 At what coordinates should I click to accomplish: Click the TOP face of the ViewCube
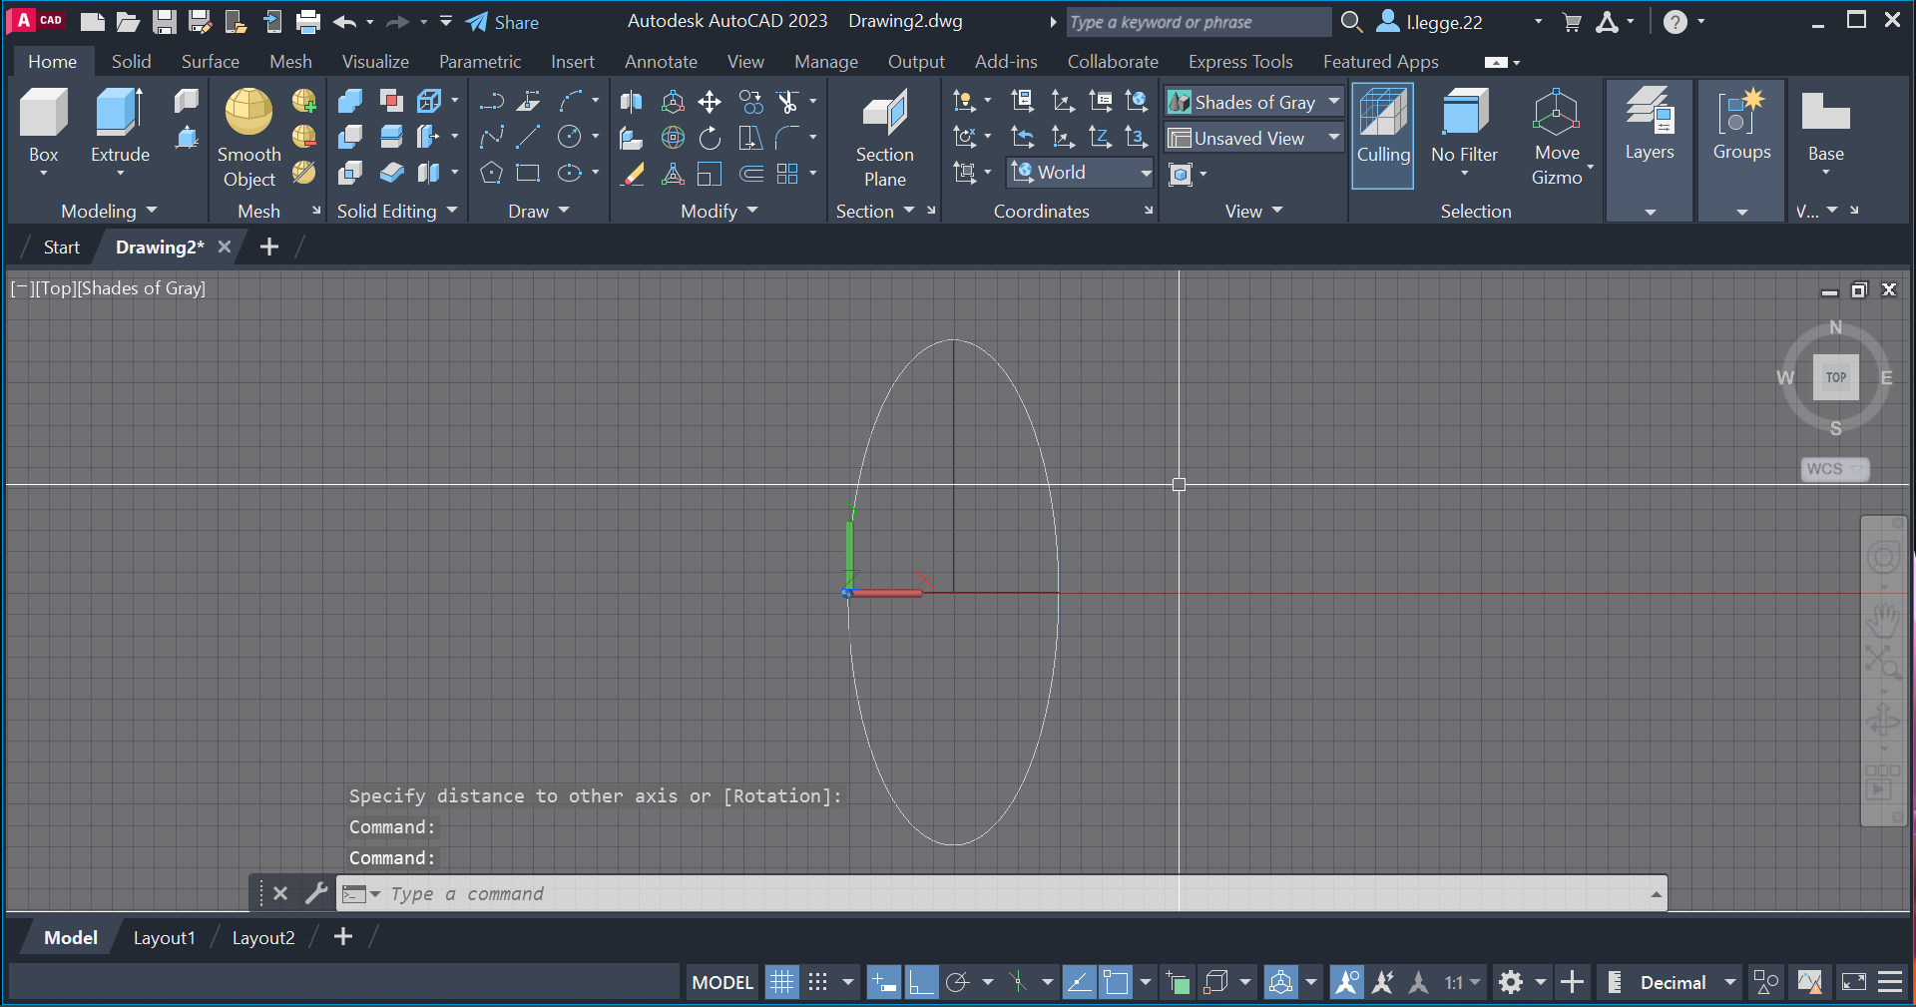(1835, 377)
